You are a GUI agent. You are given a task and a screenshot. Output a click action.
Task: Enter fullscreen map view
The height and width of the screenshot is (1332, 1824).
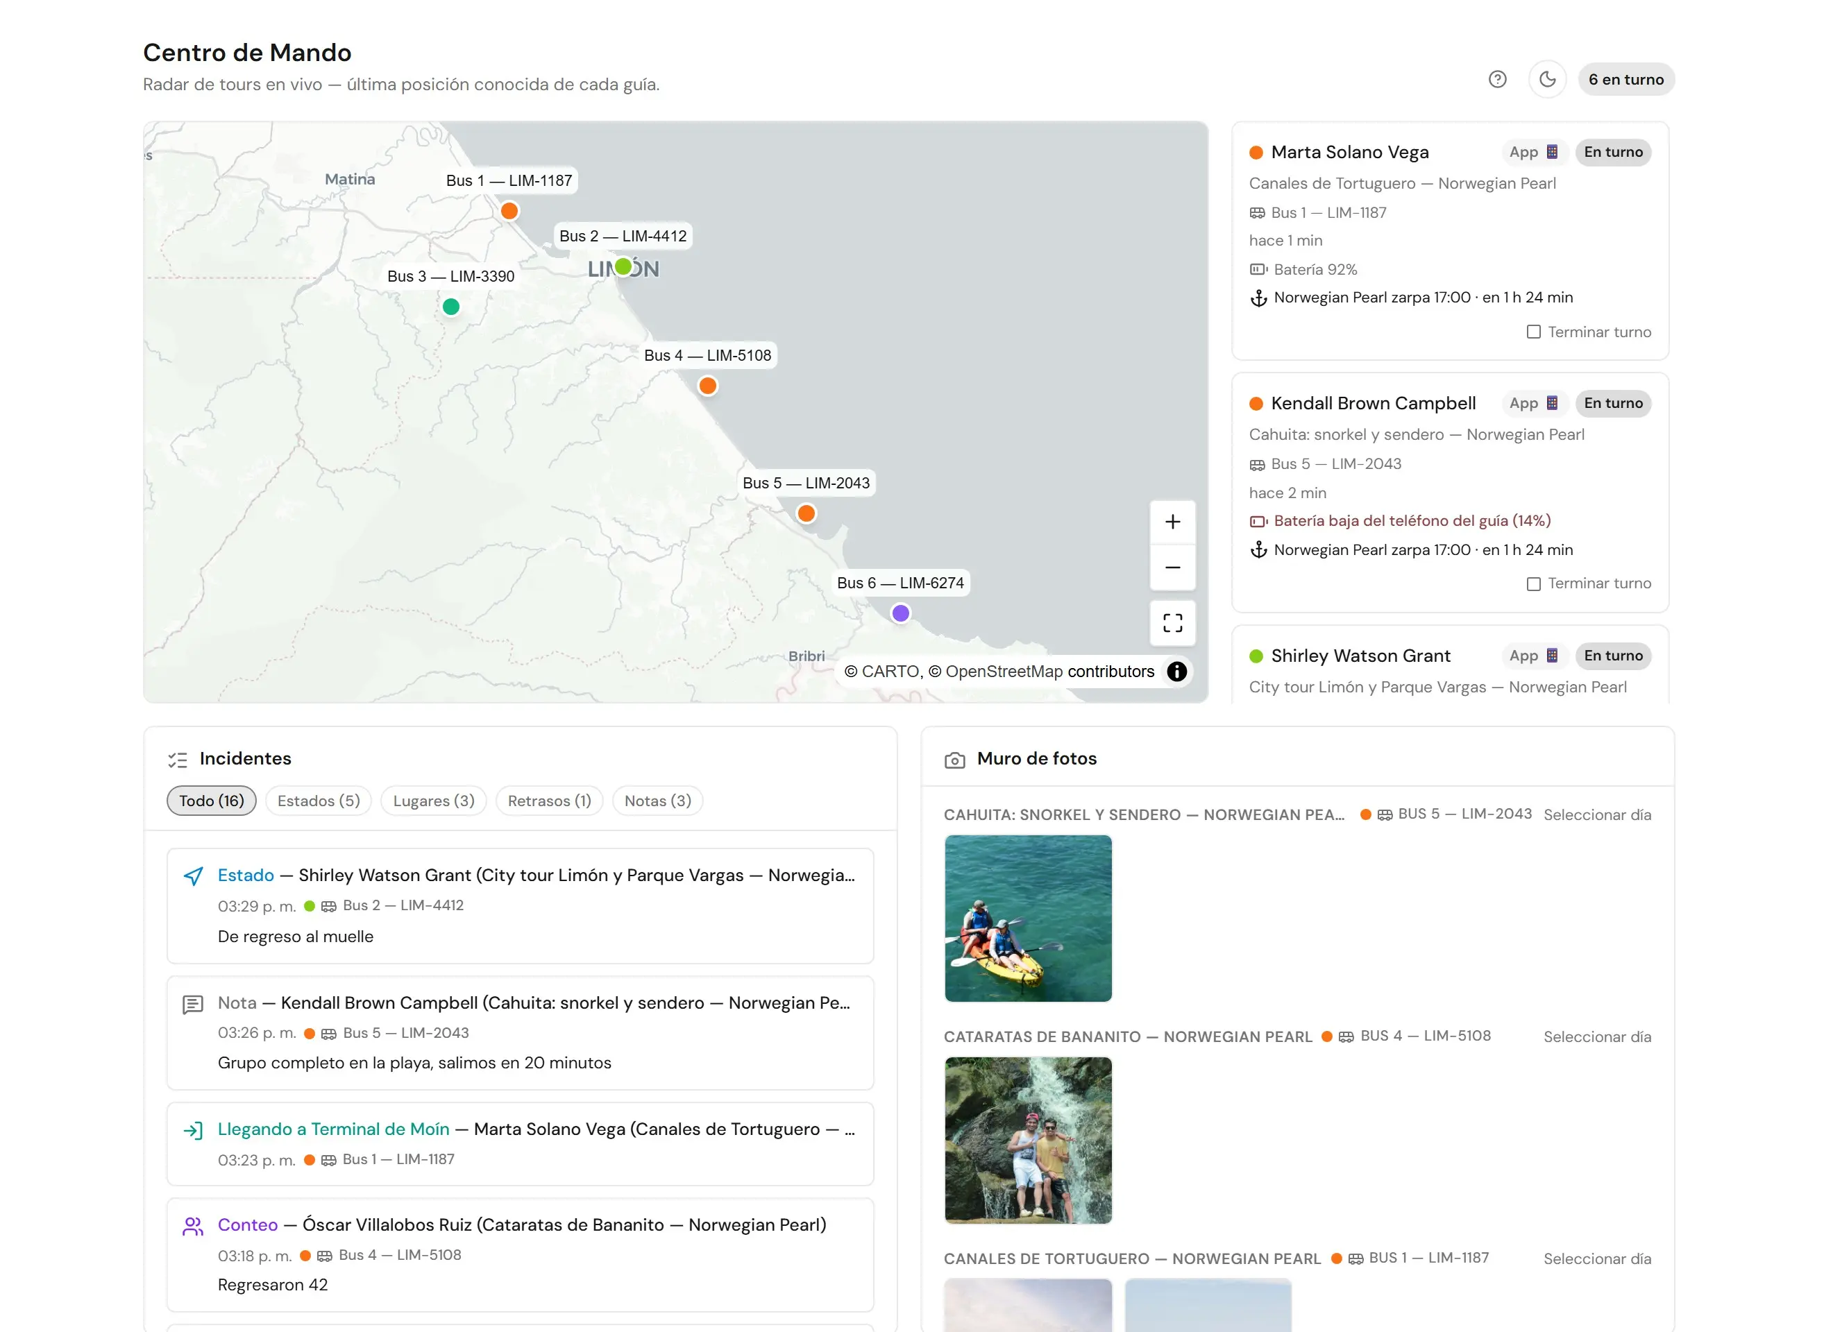pos(1172,622)
